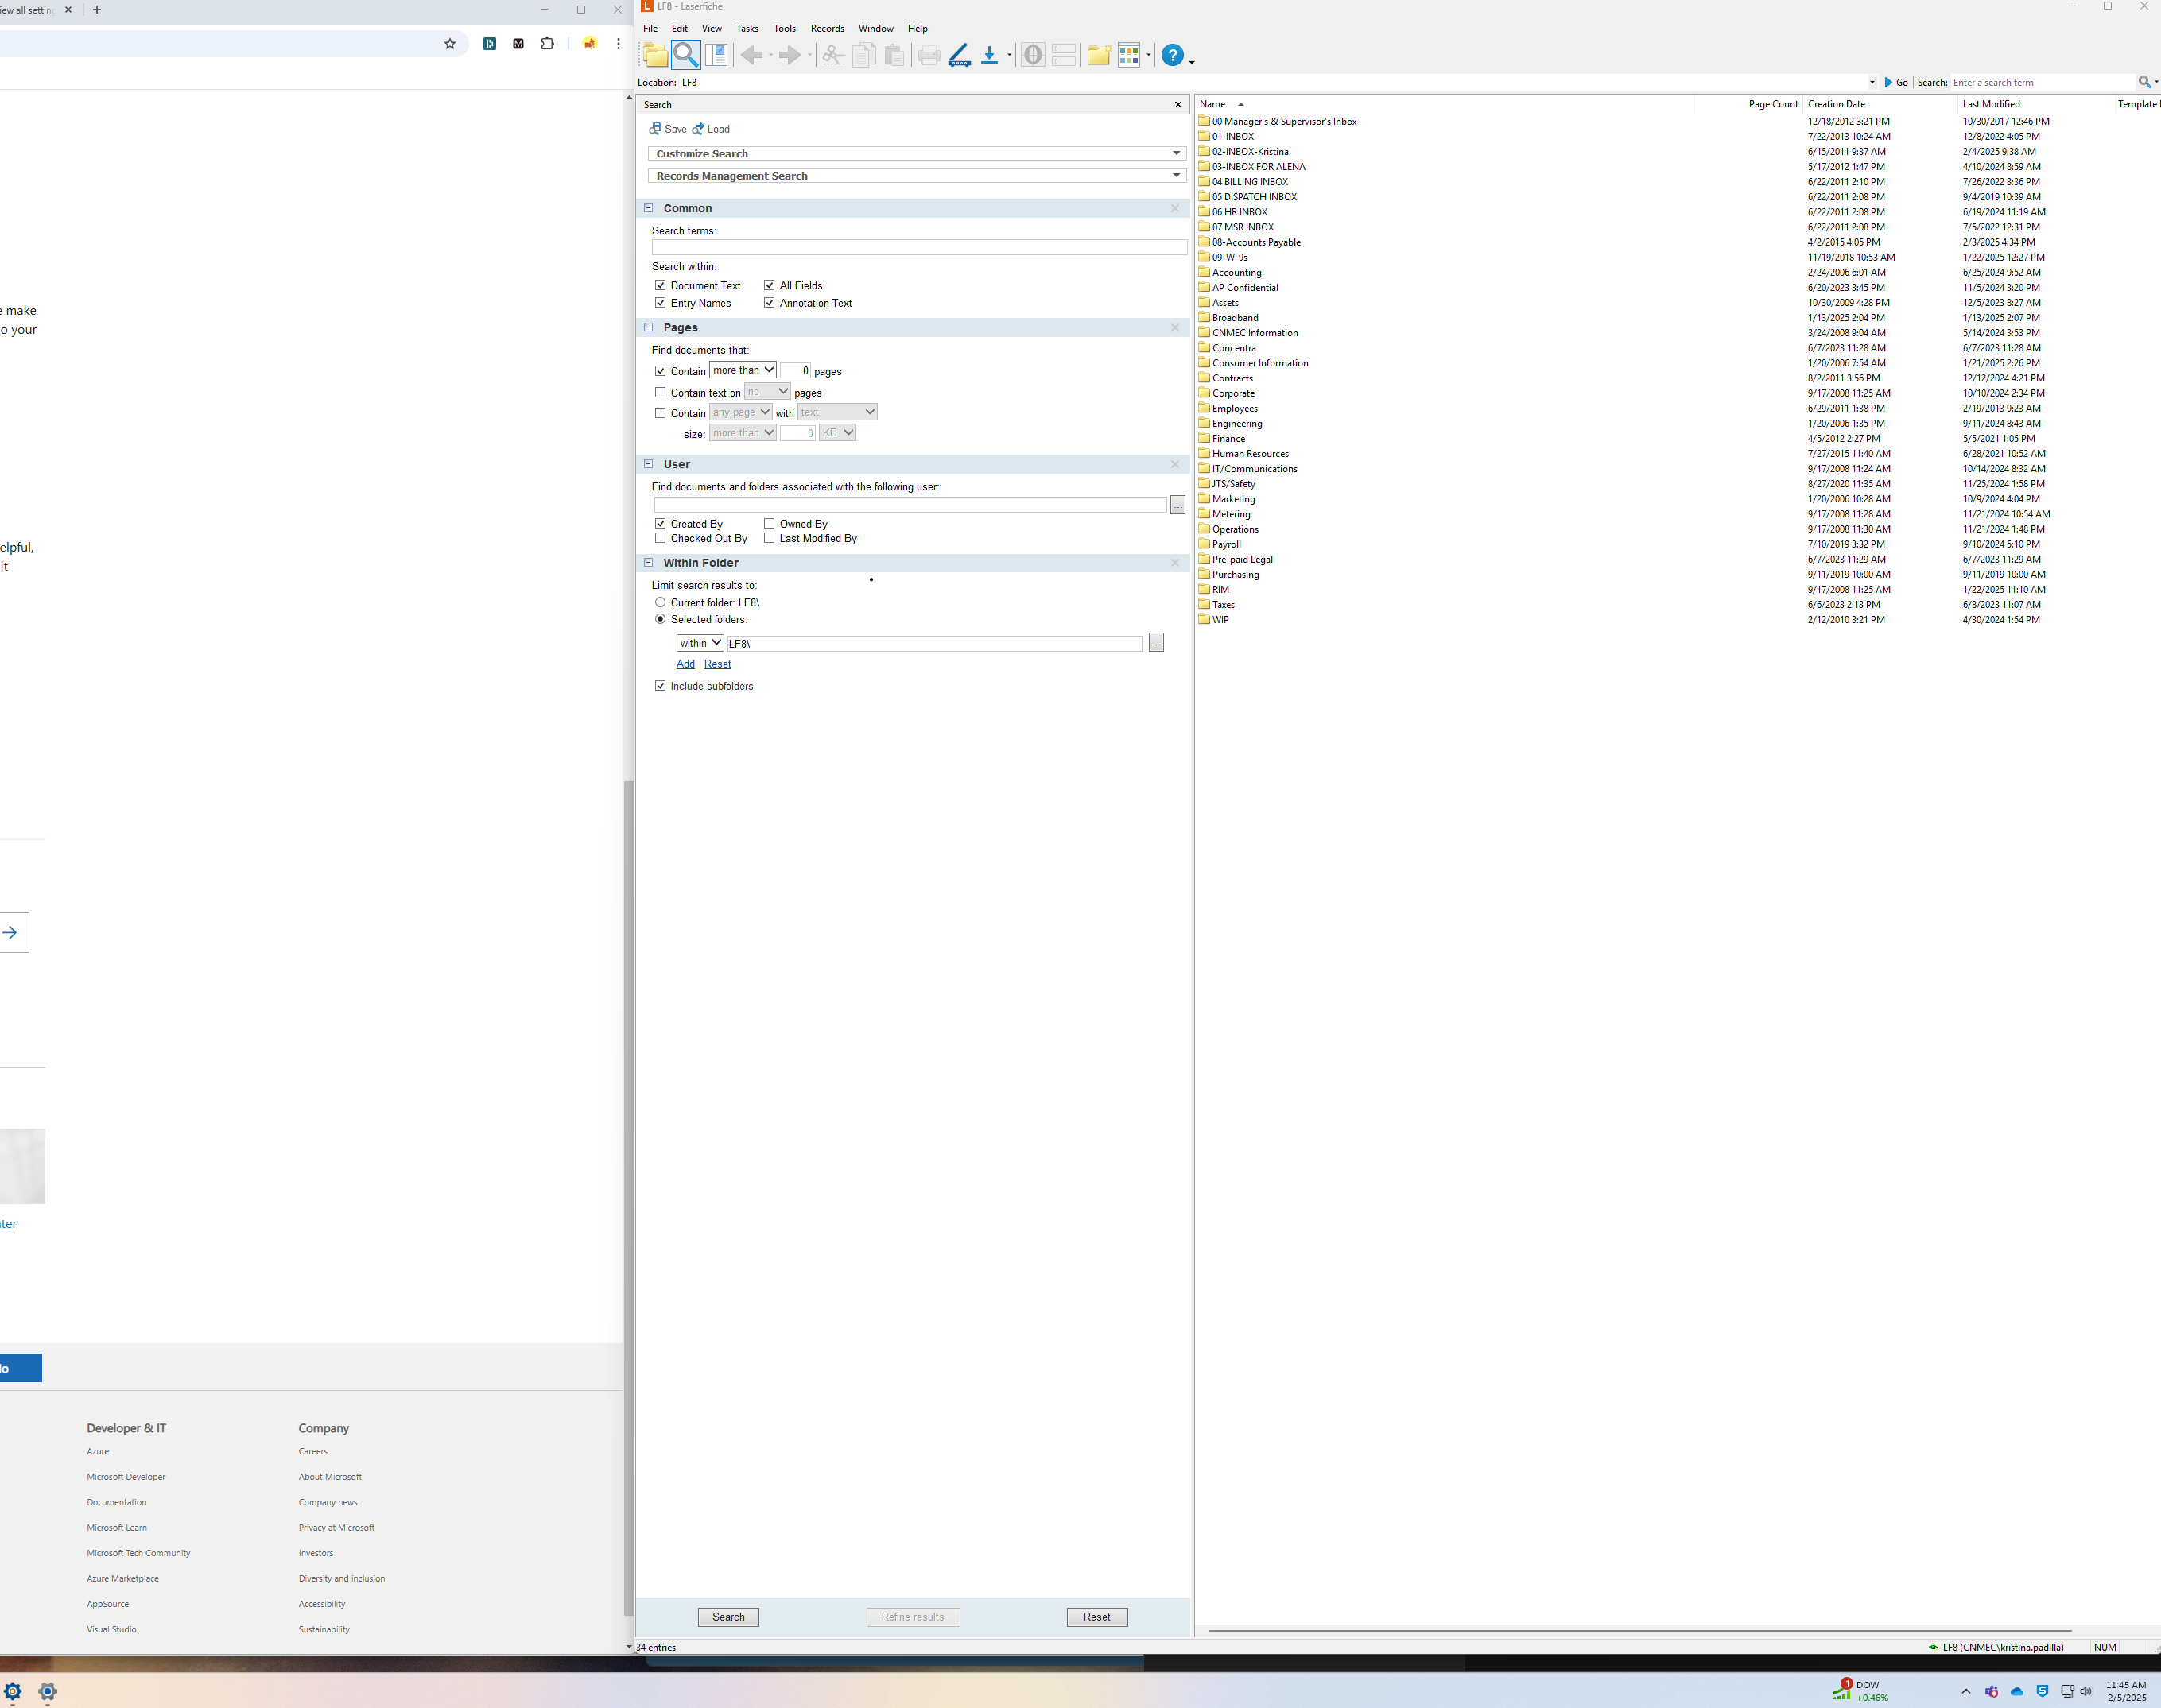This screenshot has height=1708, width=2161.
Task: Open the blue Help question-mark icon
Action: click(1173, 55)
